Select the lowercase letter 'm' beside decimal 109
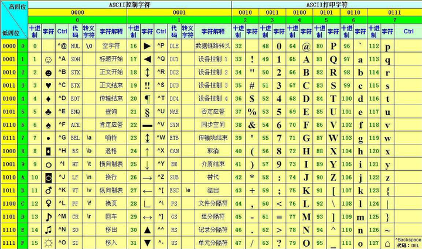Image resolution: width=422 pixels, height=249 pixels. [360, 217]
